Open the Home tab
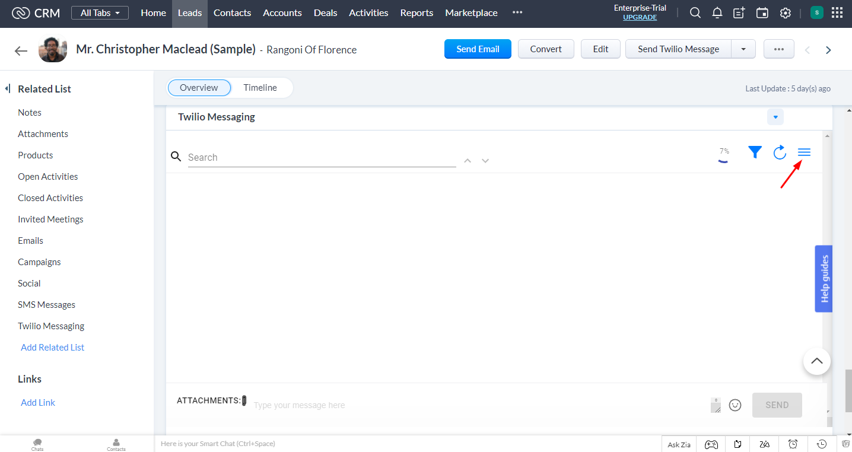 153,12
